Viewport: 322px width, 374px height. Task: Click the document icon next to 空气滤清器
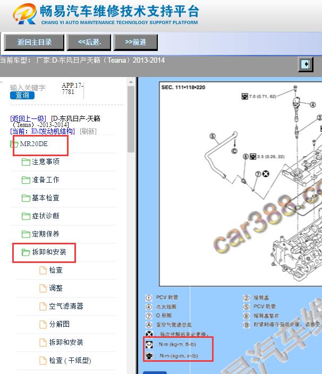coord(43,306)
